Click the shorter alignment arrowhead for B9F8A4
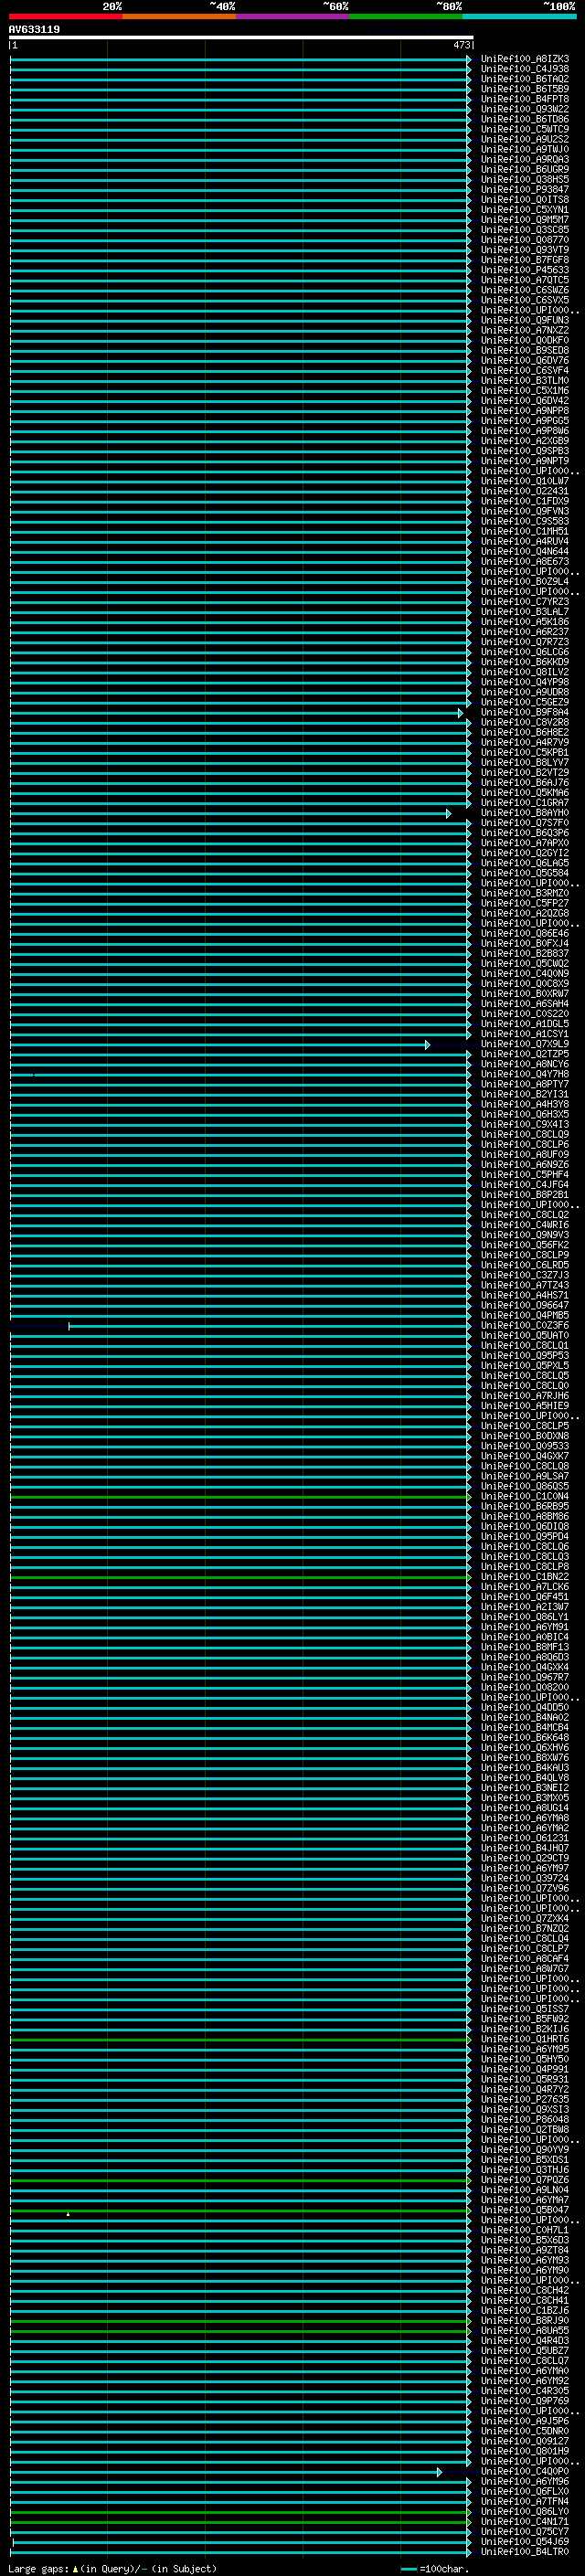The image size is (585, 2576). (x=460, y=713)
